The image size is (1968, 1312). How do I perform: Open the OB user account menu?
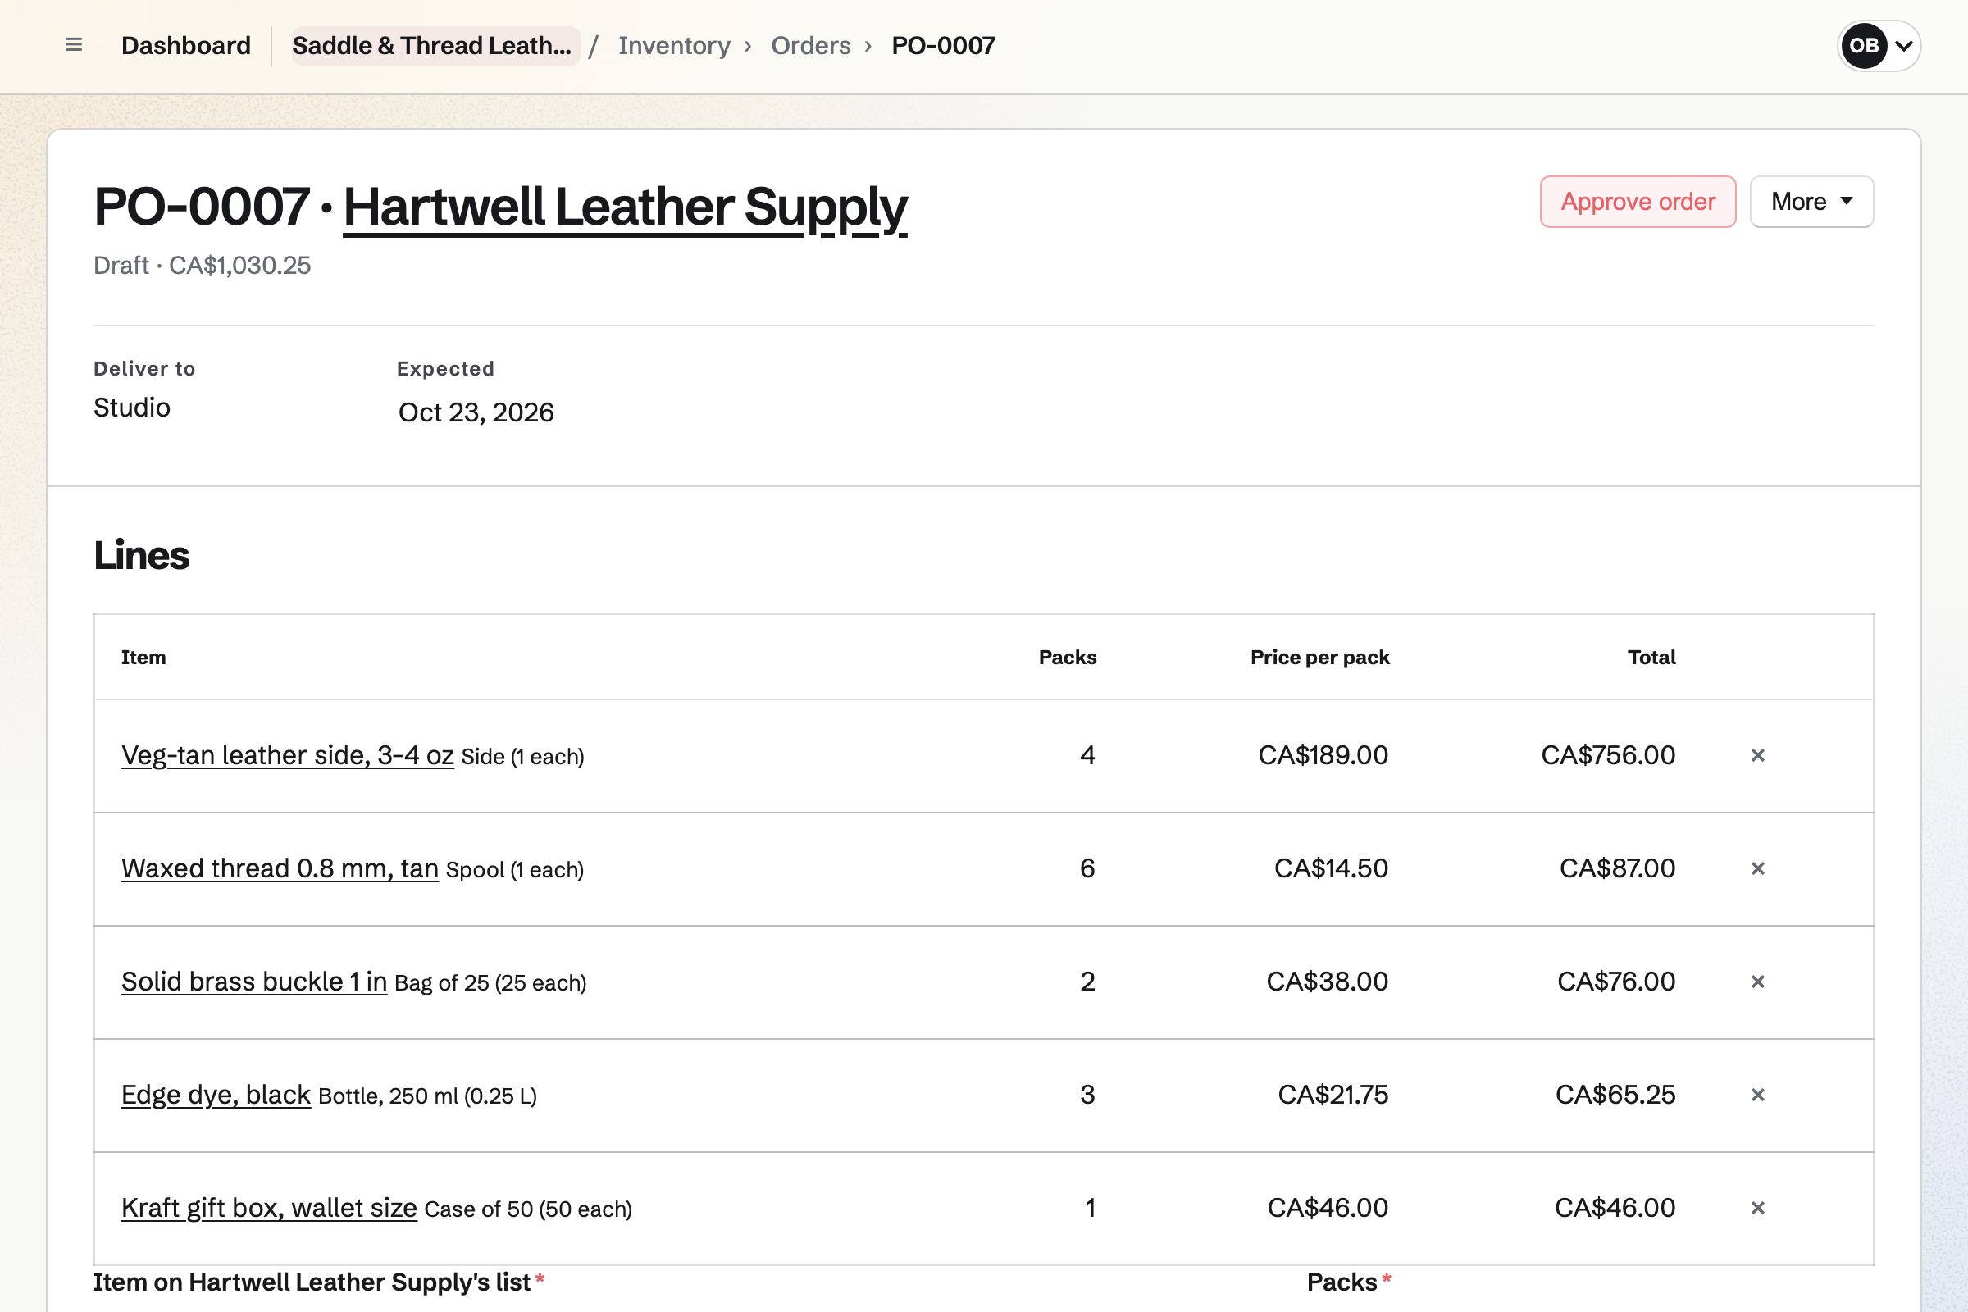[1879, 45]
